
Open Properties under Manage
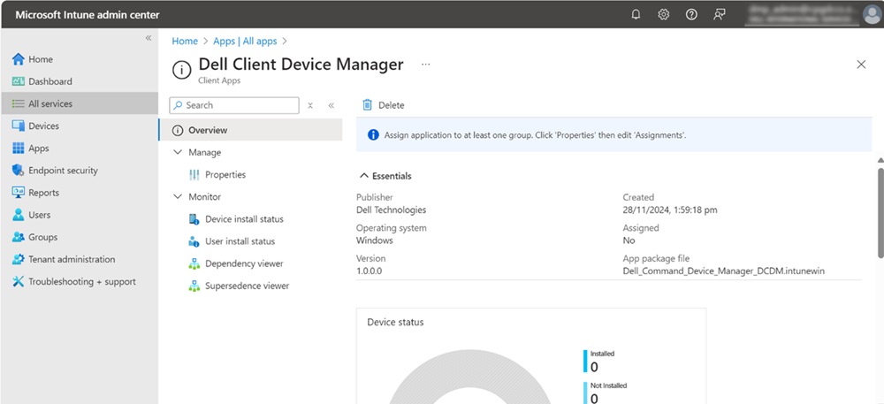225,175
